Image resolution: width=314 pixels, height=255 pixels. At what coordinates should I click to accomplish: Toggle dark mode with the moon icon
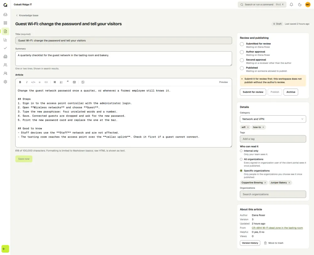tap(300, 5)
